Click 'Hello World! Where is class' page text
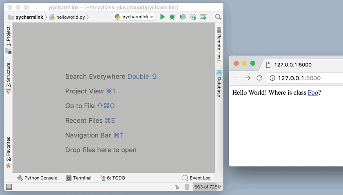This screenshot has width=343, height=195. point(269,93)
